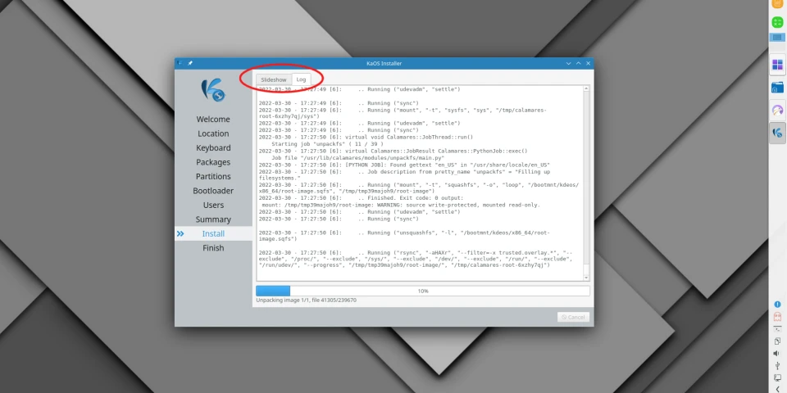Select the Log tab

(x=302, y=79)
